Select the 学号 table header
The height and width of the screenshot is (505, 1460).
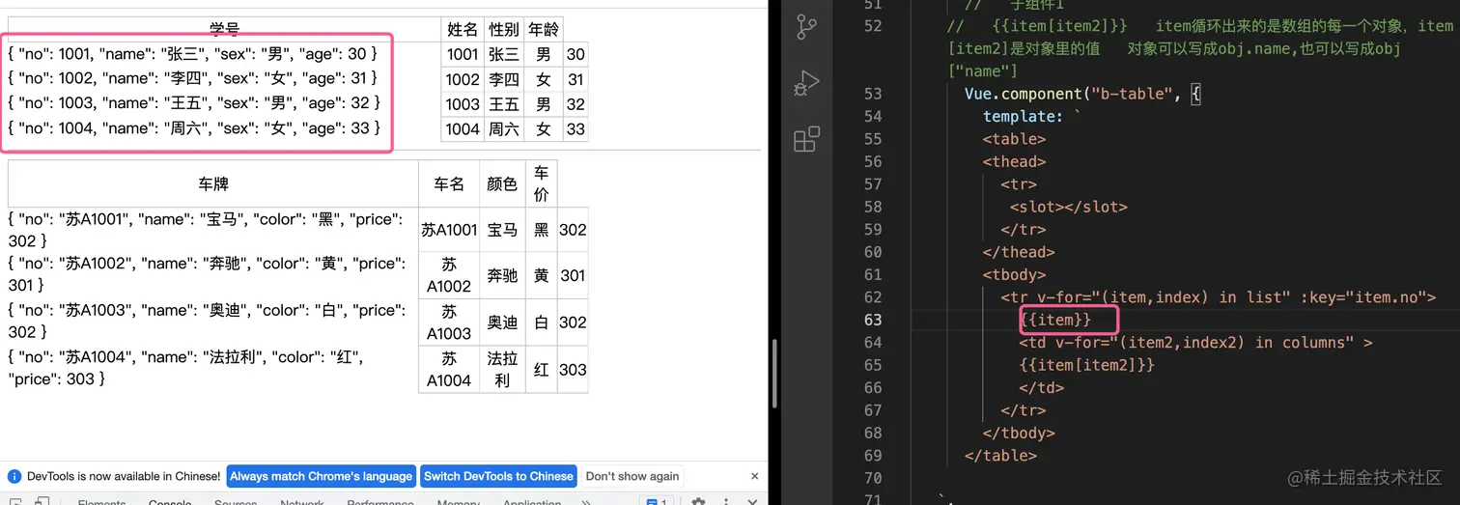(x=224, y=29)
